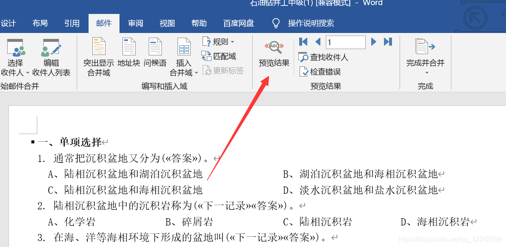Click 突出显示合并域 highlight icon
This screenshot has width=506, height=247.
tap(99, 47)
